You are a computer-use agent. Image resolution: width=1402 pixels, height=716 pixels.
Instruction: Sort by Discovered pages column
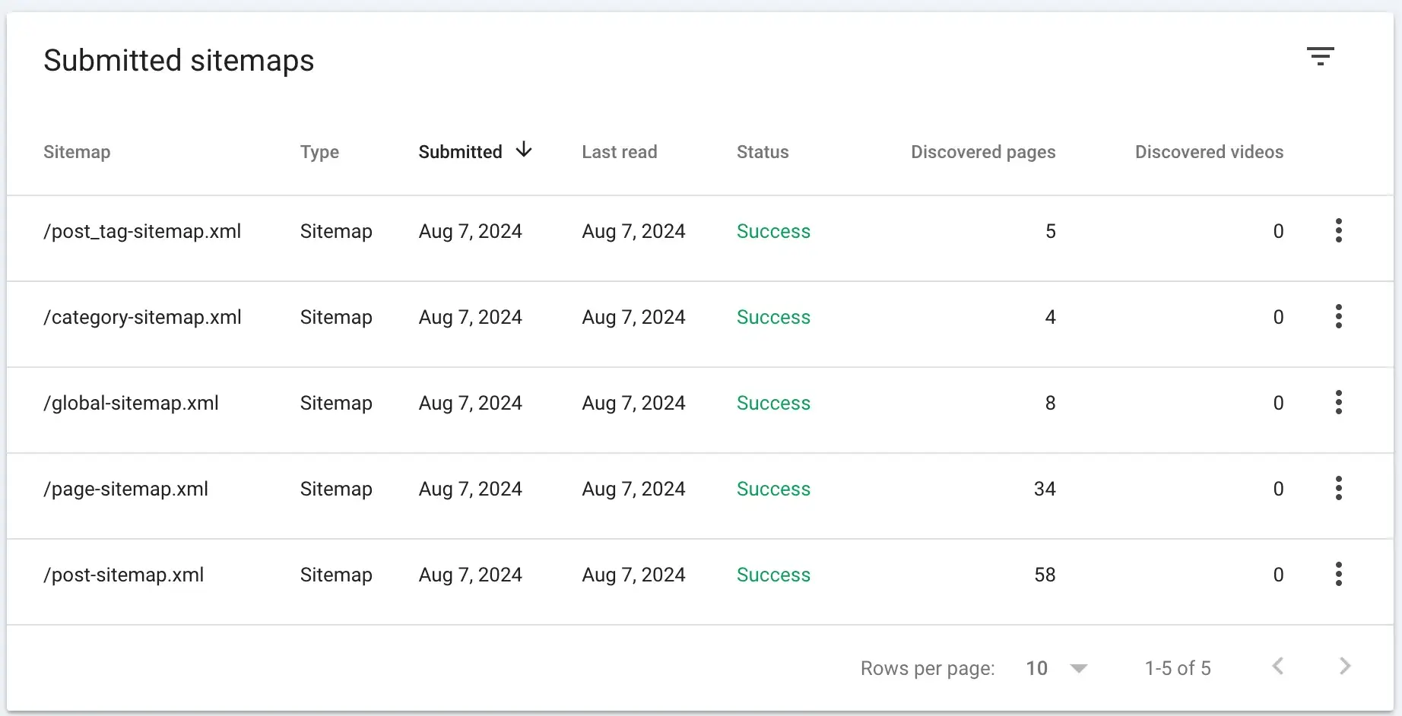(x=982, y=152)
